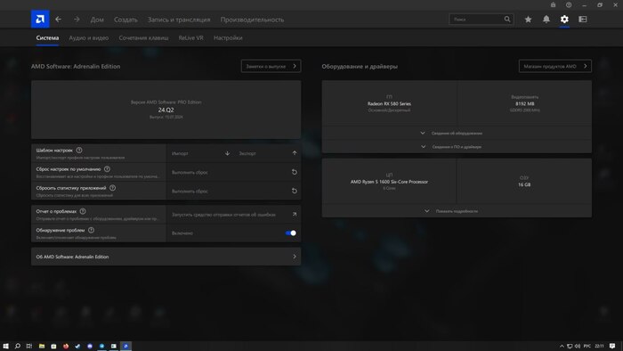Switch to Сочетания клавиш tab
623x351 pixels.
143,37
